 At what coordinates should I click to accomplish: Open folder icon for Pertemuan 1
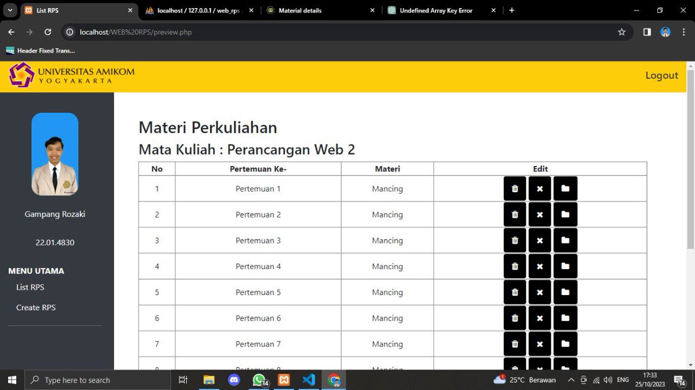(x=565, y=189)
